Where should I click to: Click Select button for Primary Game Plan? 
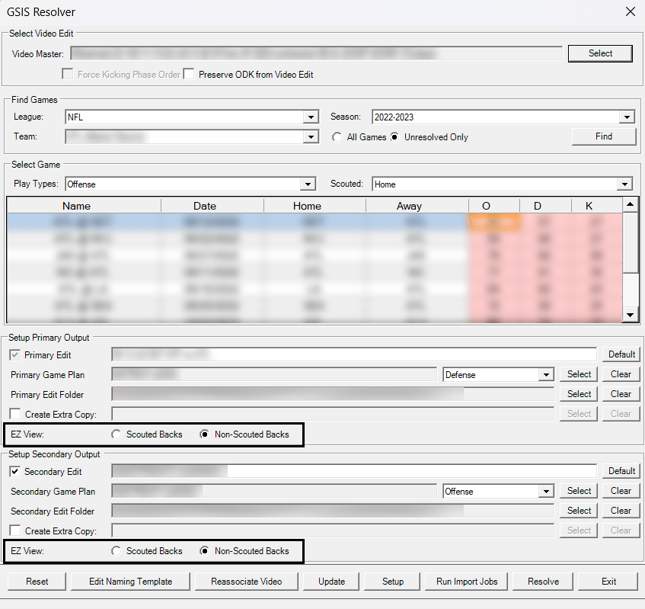pos(579,374)
